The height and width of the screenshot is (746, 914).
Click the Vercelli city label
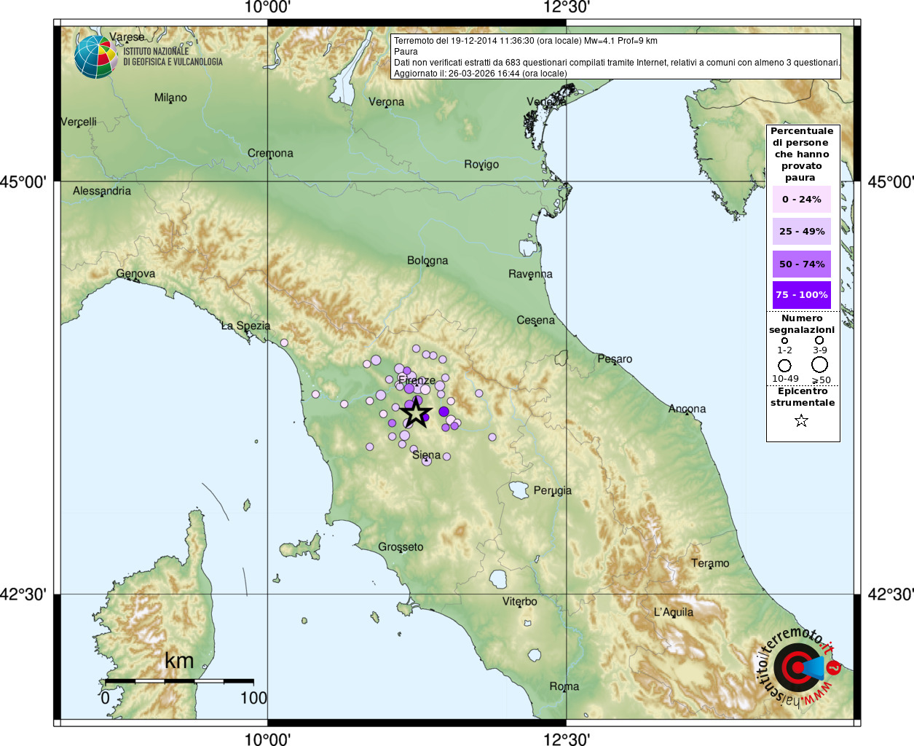click(79, 122)
